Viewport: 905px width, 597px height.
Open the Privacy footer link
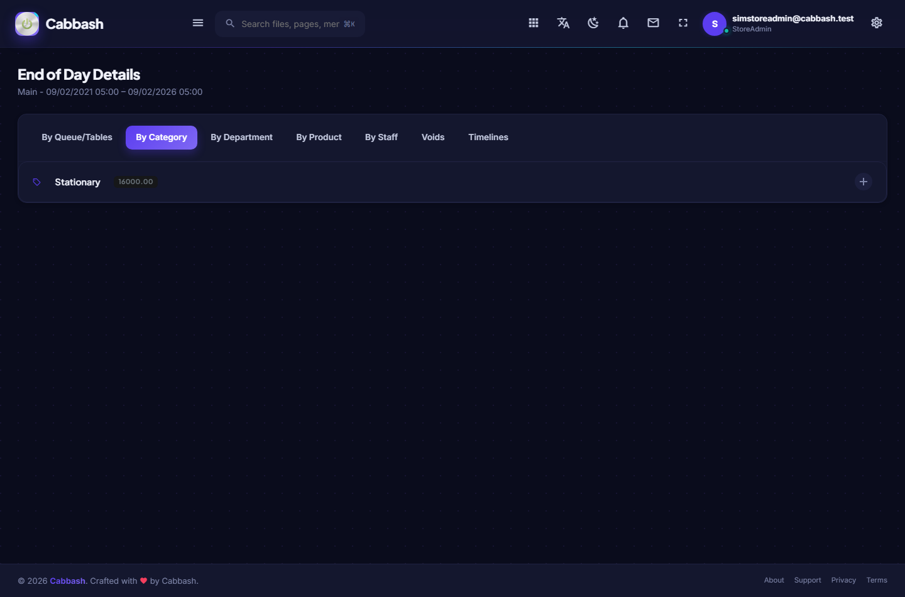(843, 580)
